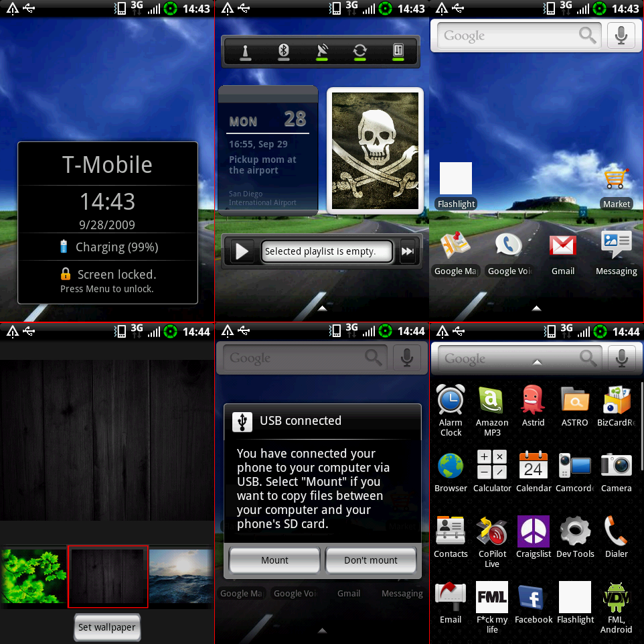Toggle mobile data arrows in the power widget
This screenshot has height=644, width=644.
point(398,52)
